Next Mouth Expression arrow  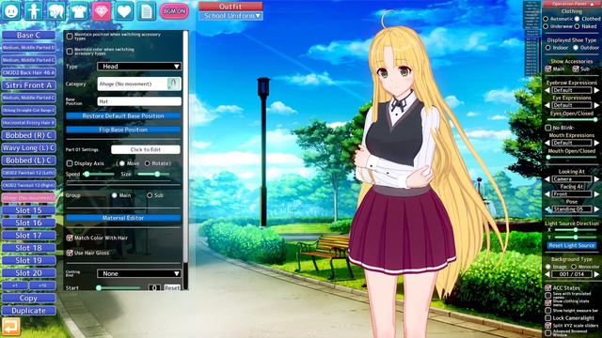coord(596,143)
